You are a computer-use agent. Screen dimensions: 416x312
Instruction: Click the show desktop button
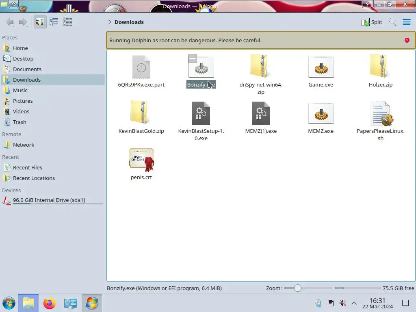click(x=405, y=303)
